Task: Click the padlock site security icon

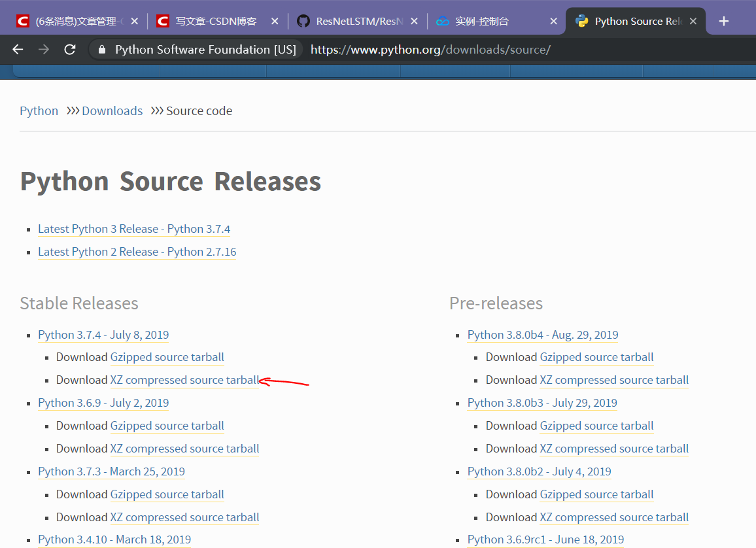Action: (102, 49)
